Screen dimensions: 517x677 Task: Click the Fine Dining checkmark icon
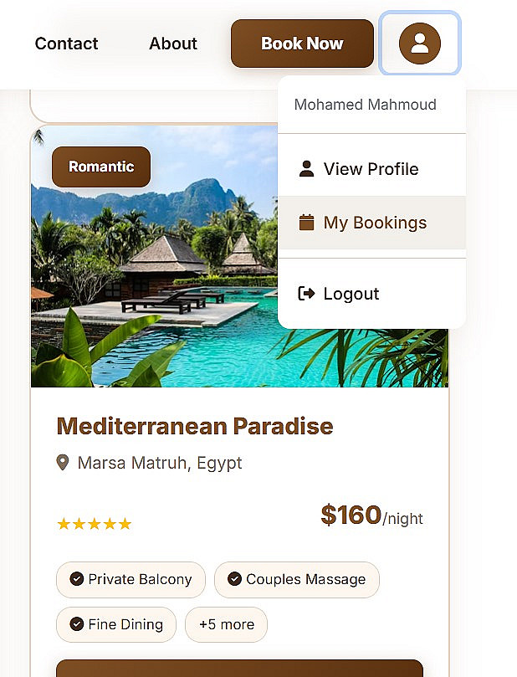pyautogui.click(x=77, y=624)
